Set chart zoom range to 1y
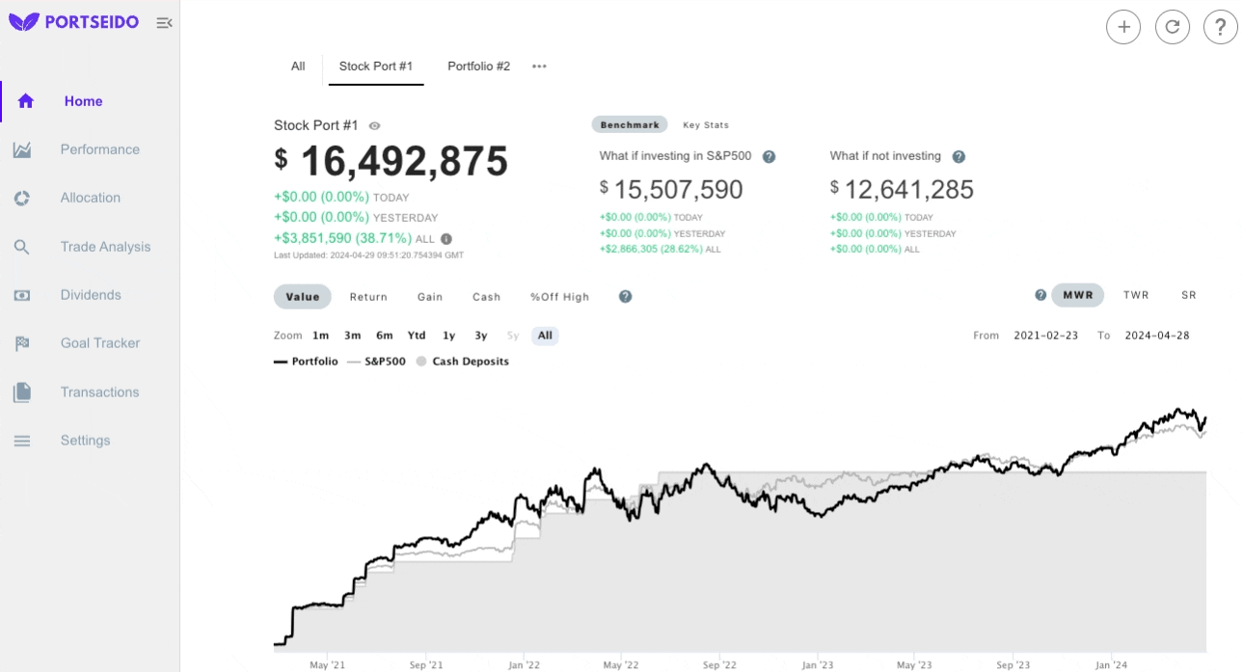Image resolution: width=1242 pixels, height=672 pixels. pos(447,336)
